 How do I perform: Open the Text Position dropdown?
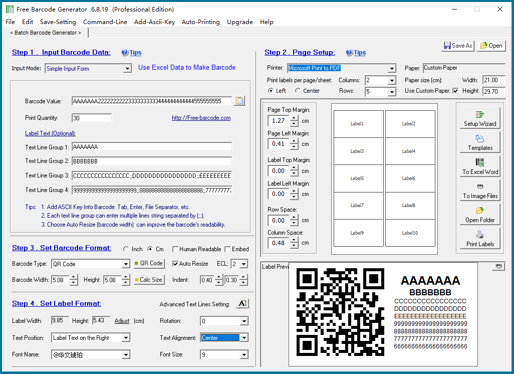tap(126, 338)
